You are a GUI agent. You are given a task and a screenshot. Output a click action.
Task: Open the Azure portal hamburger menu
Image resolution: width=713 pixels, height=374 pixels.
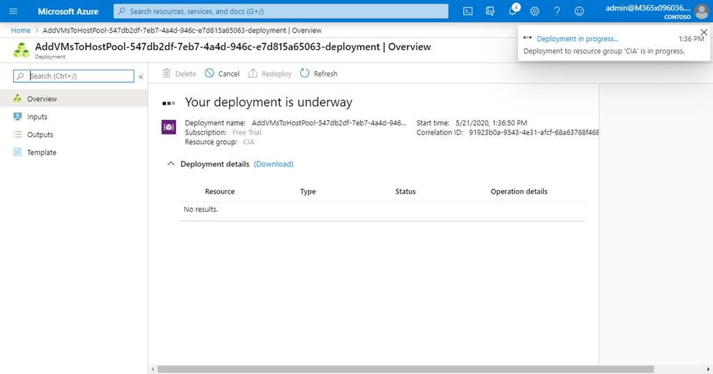pyautogui.click(x=13, y=11)
